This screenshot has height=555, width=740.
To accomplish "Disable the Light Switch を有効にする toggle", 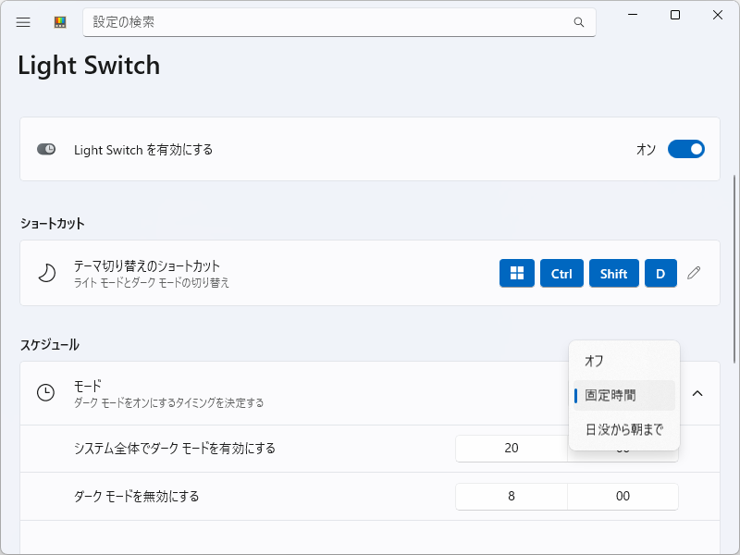I will [685, 149].
